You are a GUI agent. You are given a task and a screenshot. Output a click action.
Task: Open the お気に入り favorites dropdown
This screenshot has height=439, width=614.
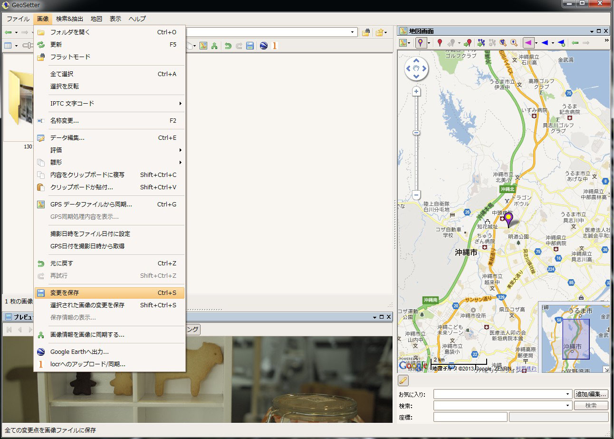coord(568,394)
